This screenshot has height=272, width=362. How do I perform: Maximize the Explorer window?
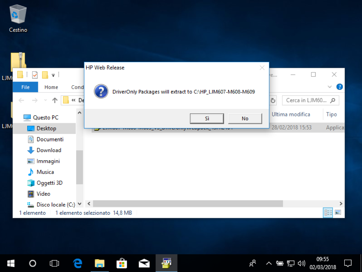[x=313, y=75]
